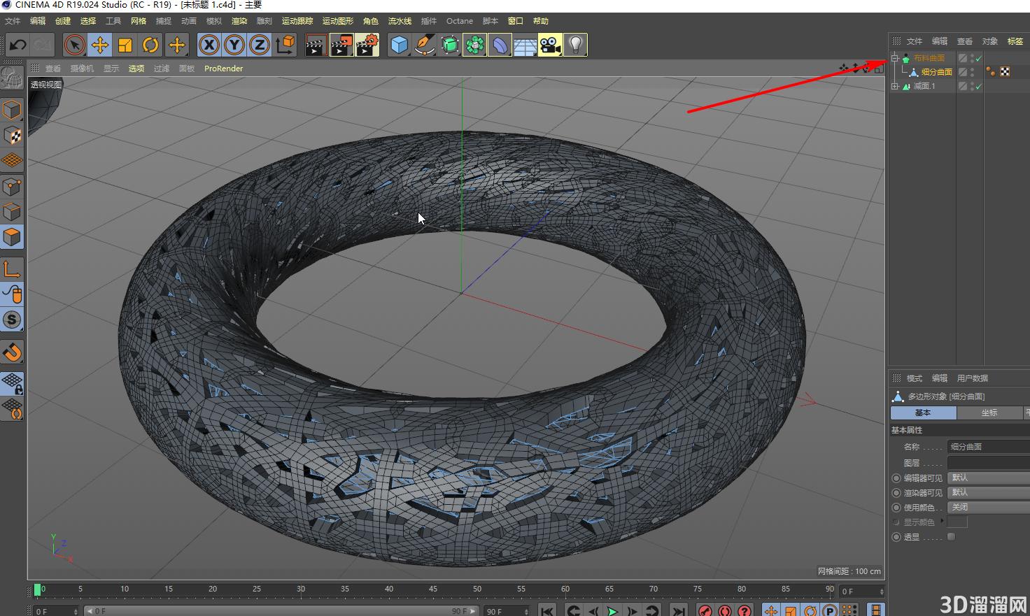Image resolution: width=1030 pixels, height=616 pixels.
Task: Open the Object Manager 标签 menu
Action: point(1015,41)
